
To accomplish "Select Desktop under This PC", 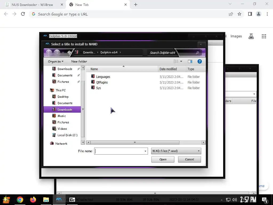I will 63,97.
